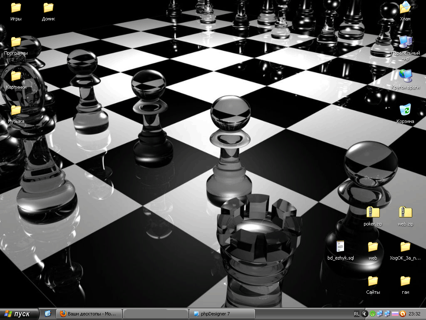
Task: Open the bd_ezhyk.sql file
Action: click(x=340, y=247)
